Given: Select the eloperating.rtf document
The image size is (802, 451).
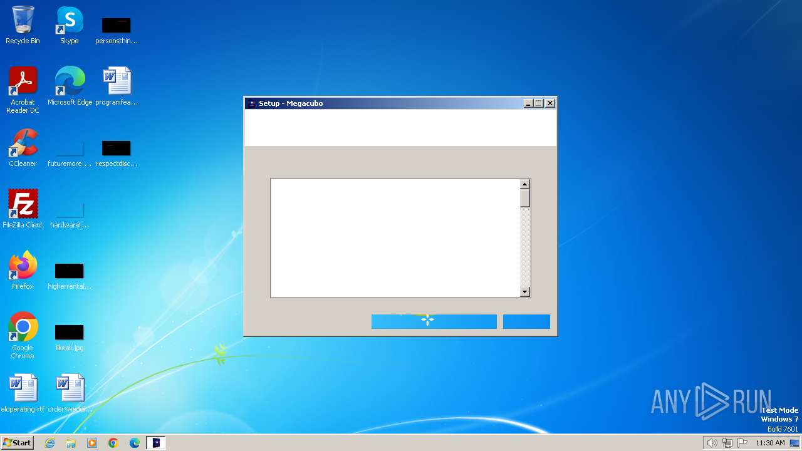Looking at the screenshot, I should [23, 393].
